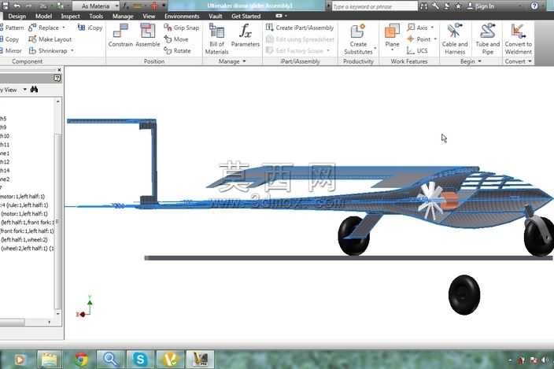Begin Cable and Harness
The image size is (554, 369).
click(x=455, y=39)
